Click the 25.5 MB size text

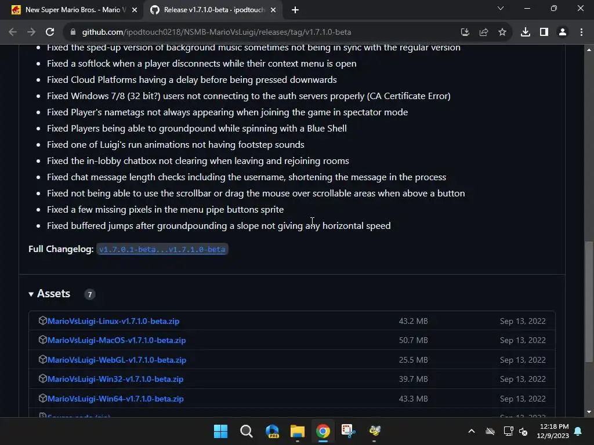(x=413, y=360)
